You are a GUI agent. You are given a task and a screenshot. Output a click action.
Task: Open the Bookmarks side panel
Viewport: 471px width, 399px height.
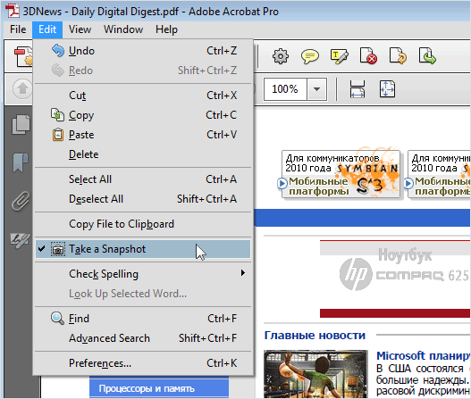coord(21,162)
